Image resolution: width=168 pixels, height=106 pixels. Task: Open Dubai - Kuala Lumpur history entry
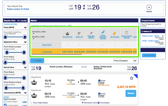coord(150,41)
